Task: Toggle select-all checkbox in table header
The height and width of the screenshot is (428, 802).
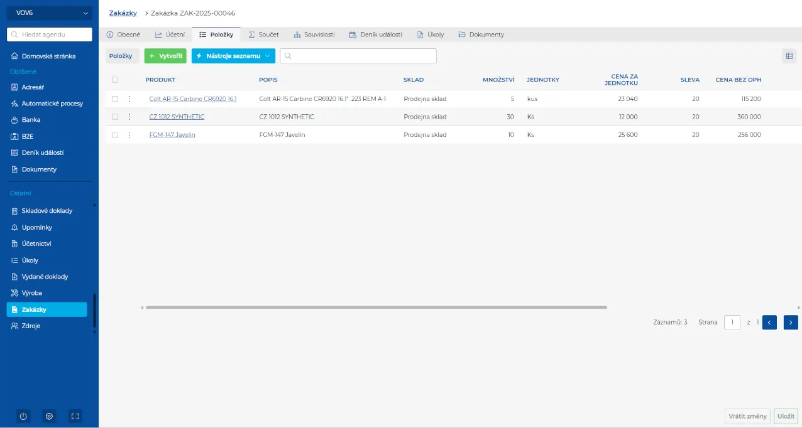Action: (114, 80)
